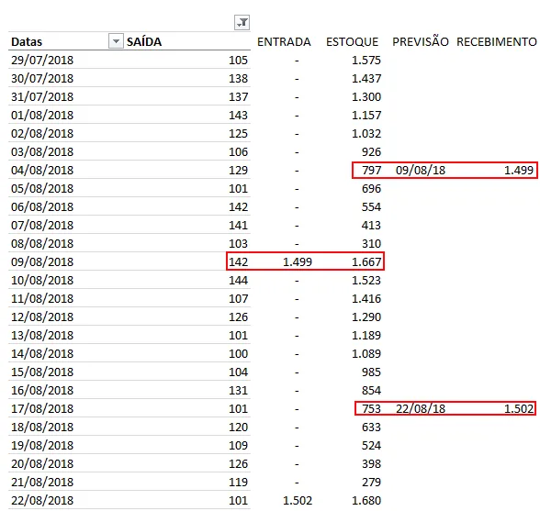Image resolution: width=540 pixels, height=511 pixels.
Task: Select SAÍDA value 129 for 04/08/2018
Action: point(239,170)
